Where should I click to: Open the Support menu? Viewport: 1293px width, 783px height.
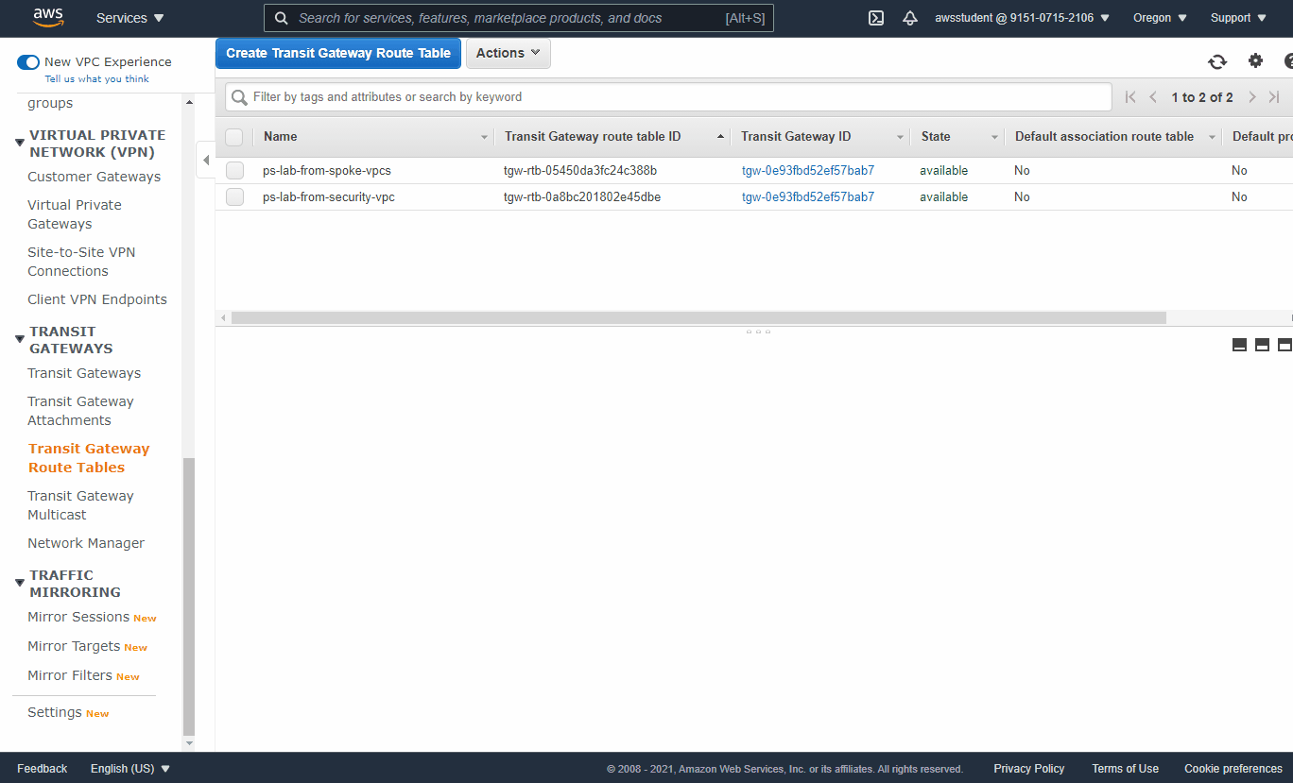tap(1238, 18)
